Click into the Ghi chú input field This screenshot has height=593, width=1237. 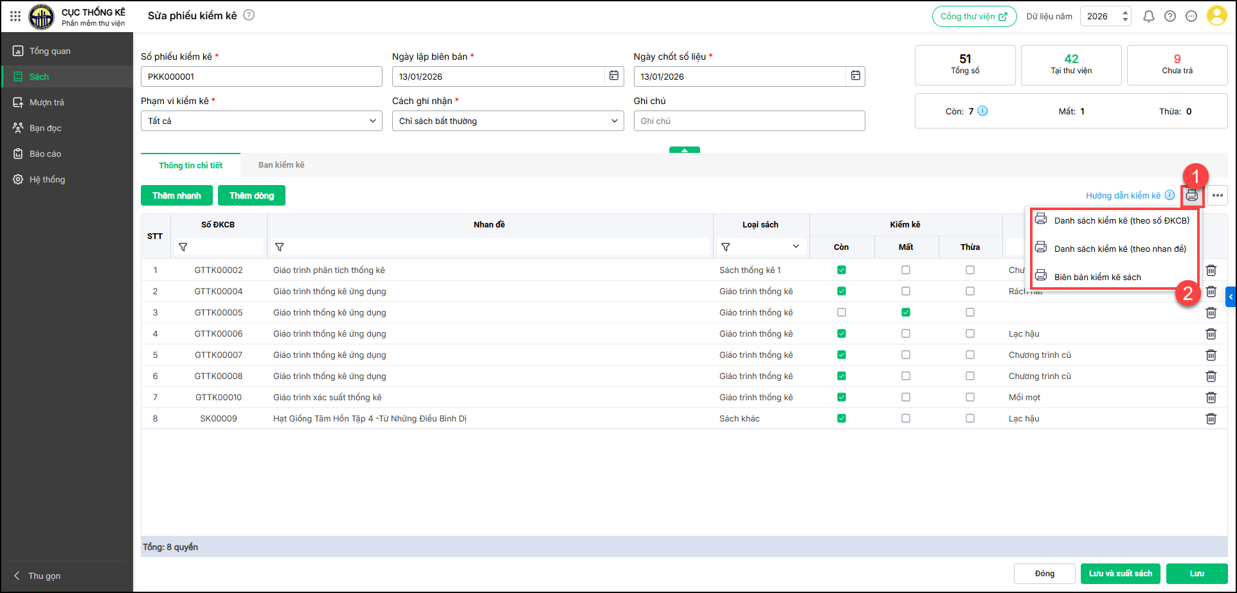click(x=748, y=121)
